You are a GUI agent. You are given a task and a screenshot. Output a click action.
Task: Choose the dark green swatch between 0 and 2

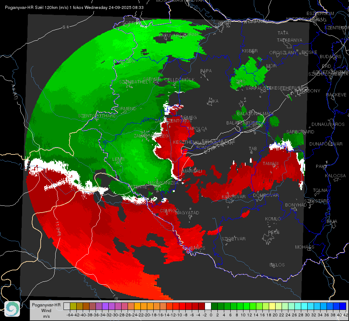[x=214, y=306]
